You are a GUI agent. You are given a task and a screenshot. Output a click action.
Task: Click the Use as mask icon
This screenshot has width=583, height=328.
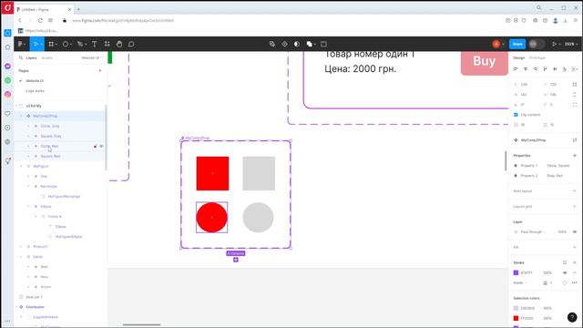click(297, 44)
